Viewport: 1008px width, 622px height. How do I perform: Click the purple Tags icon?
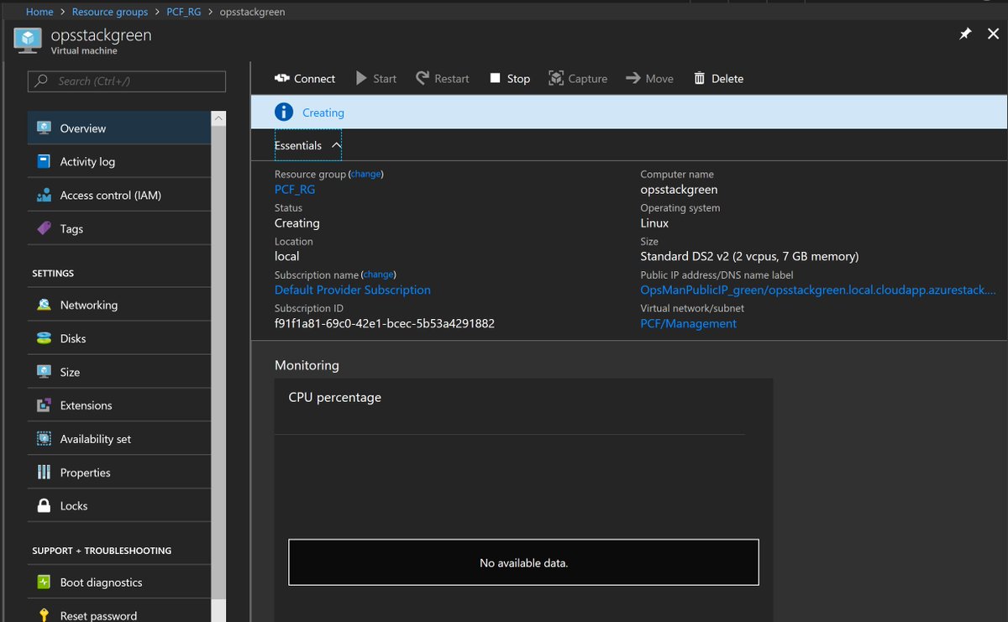pyautogui.click(x=44, y=228)
